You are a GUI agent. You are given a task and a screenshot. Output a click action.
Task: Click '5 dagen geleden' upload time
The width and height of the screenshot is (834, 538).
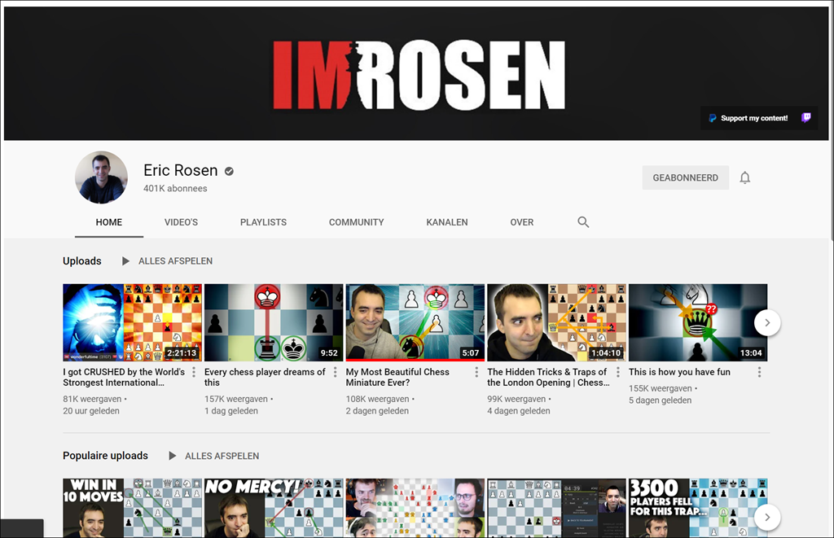click(x=660, y=400)
